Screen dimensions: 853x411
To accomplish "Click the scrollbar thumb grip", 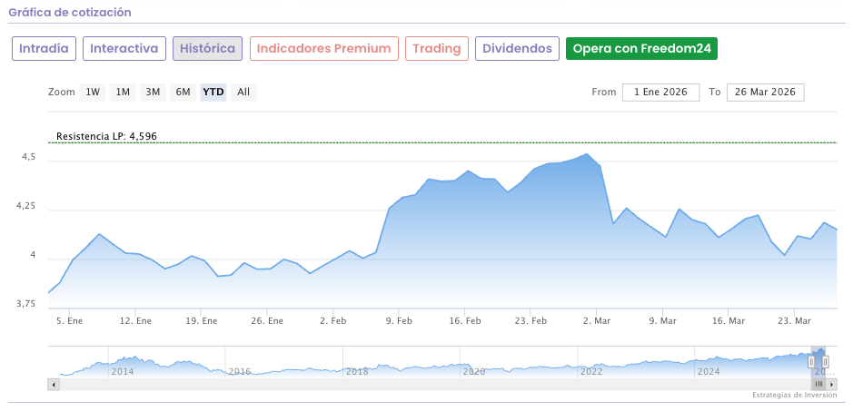I will (818, 384).
